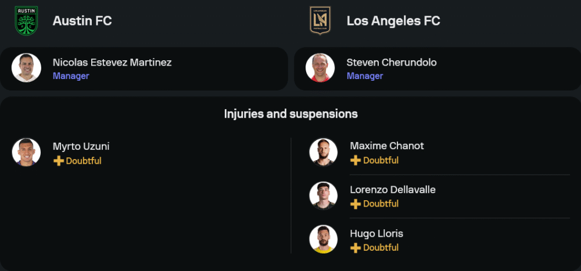Screen dimensions: 581x271
Task: Open Steven Cherundolo's manager photo
Action: coord(320,68)
